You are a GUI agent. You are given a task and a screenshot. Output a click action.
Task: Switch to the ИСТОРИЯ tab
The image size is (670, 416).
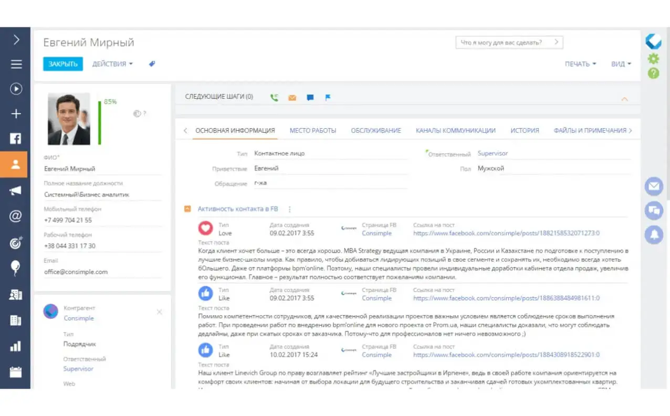click(x=524, y=131)
